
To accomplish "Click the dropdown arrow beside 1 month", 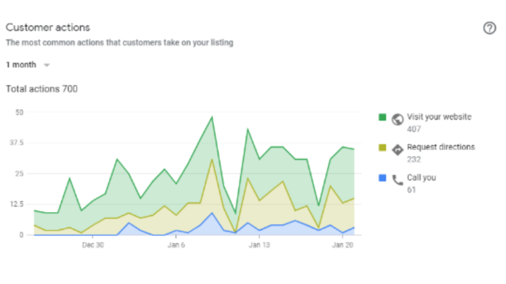I will coord(47,65).
